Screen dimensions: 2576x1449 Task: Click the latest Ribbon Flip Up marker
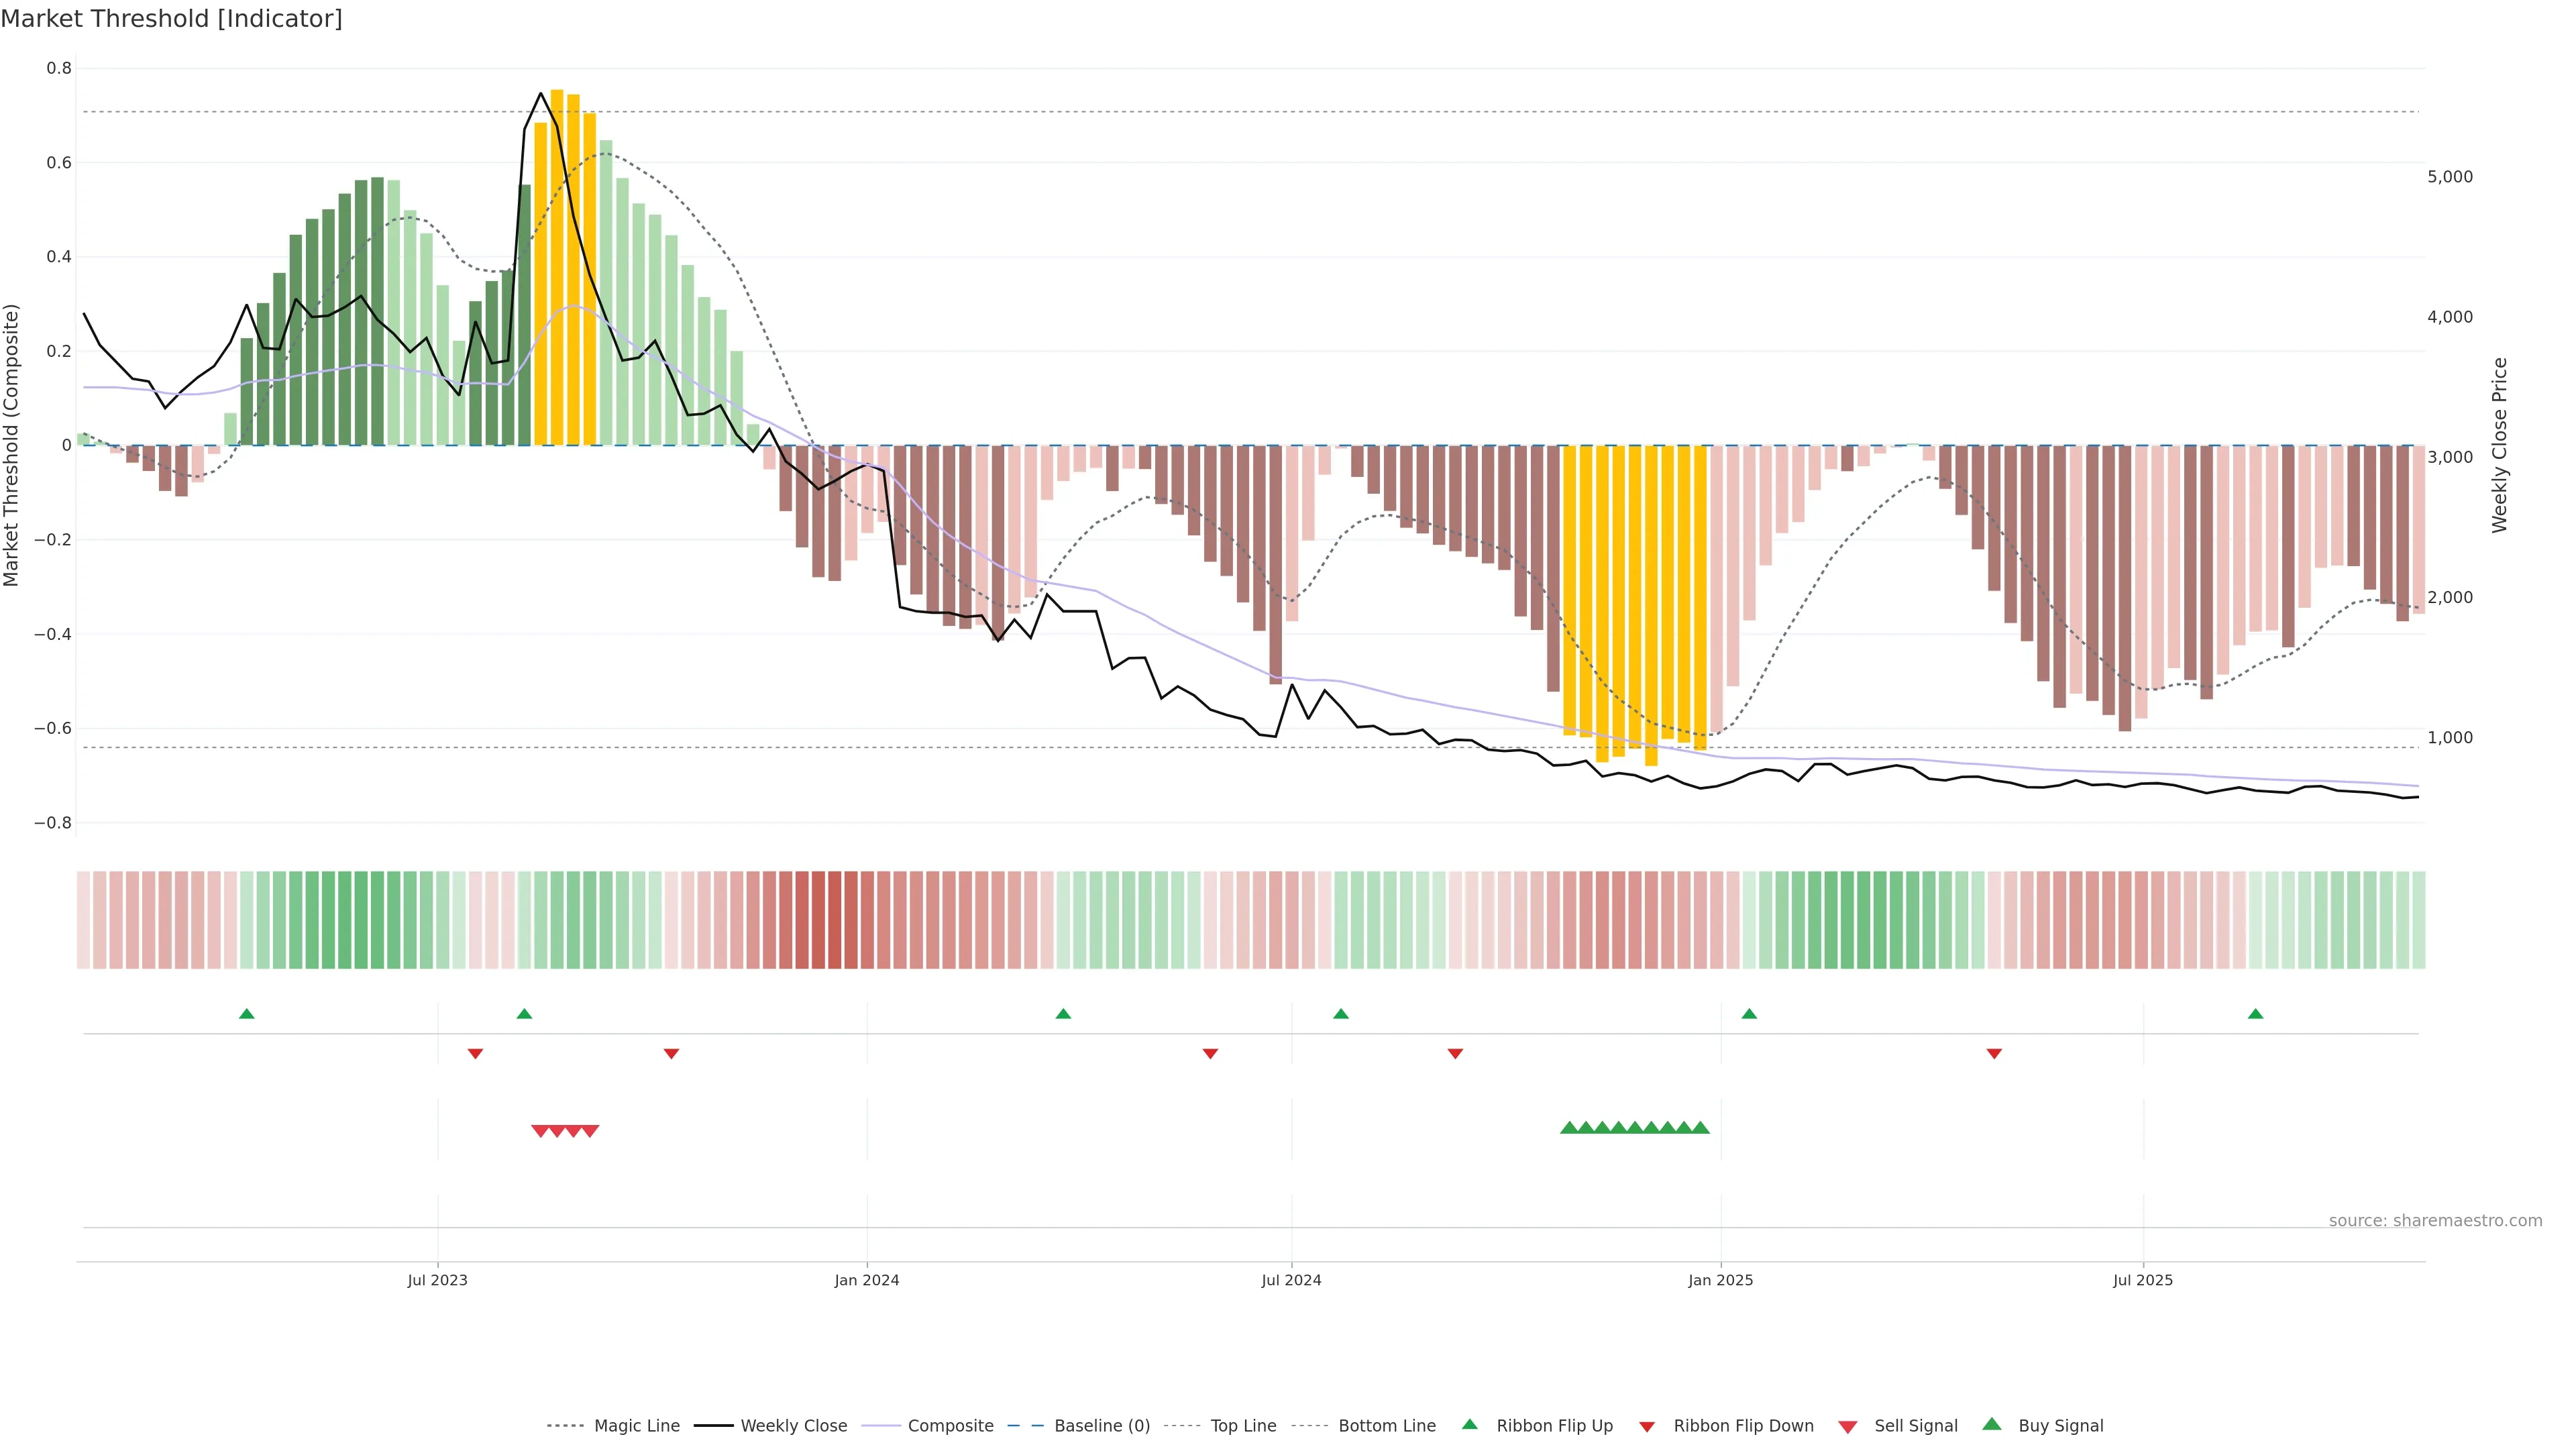pos(2255,1014)
